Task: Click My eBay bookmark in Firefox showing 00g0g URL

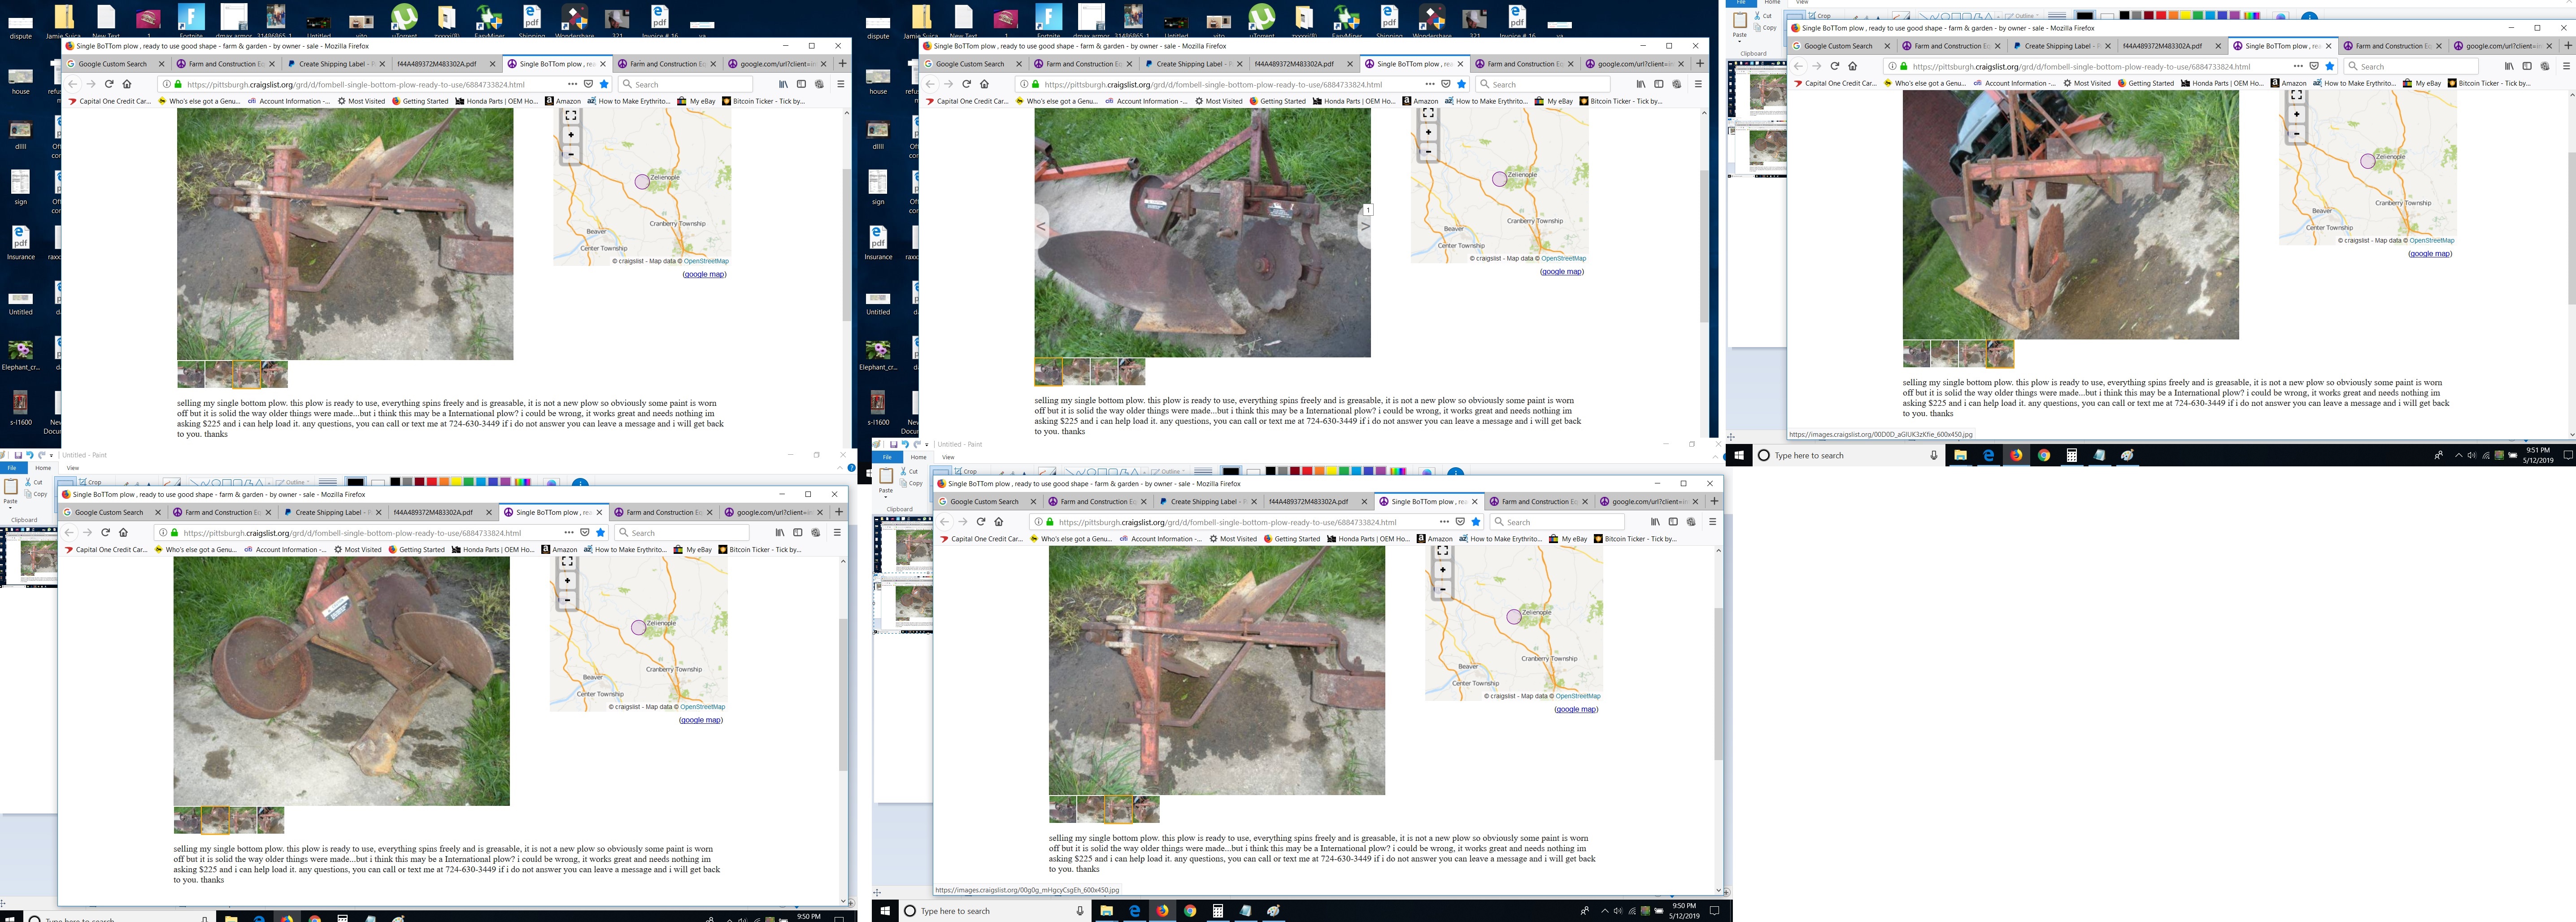Action: click(1568, 539)
